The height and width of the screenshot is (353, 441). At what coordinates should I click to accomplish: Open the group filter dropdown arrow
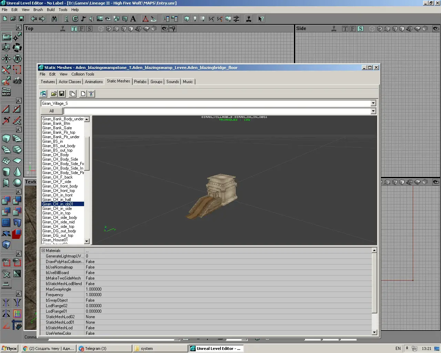[373, 111]
